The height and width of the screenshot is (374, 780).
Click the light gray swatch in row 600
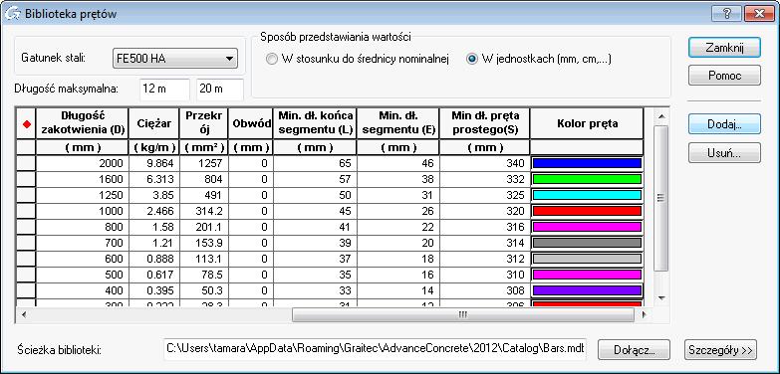(x=587, y=259)
